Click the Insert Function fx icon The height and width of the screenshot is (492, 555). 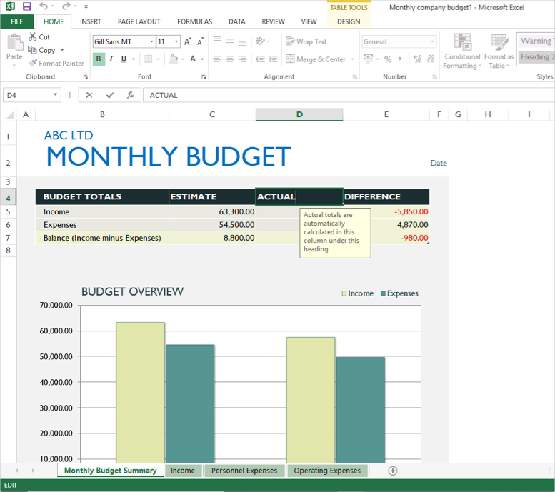pyautogui.click(x=130, y=95)
